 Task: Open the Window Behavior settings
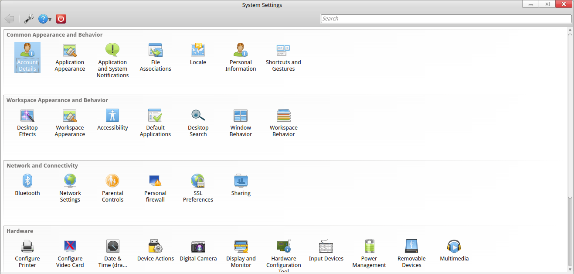[241, 116]
